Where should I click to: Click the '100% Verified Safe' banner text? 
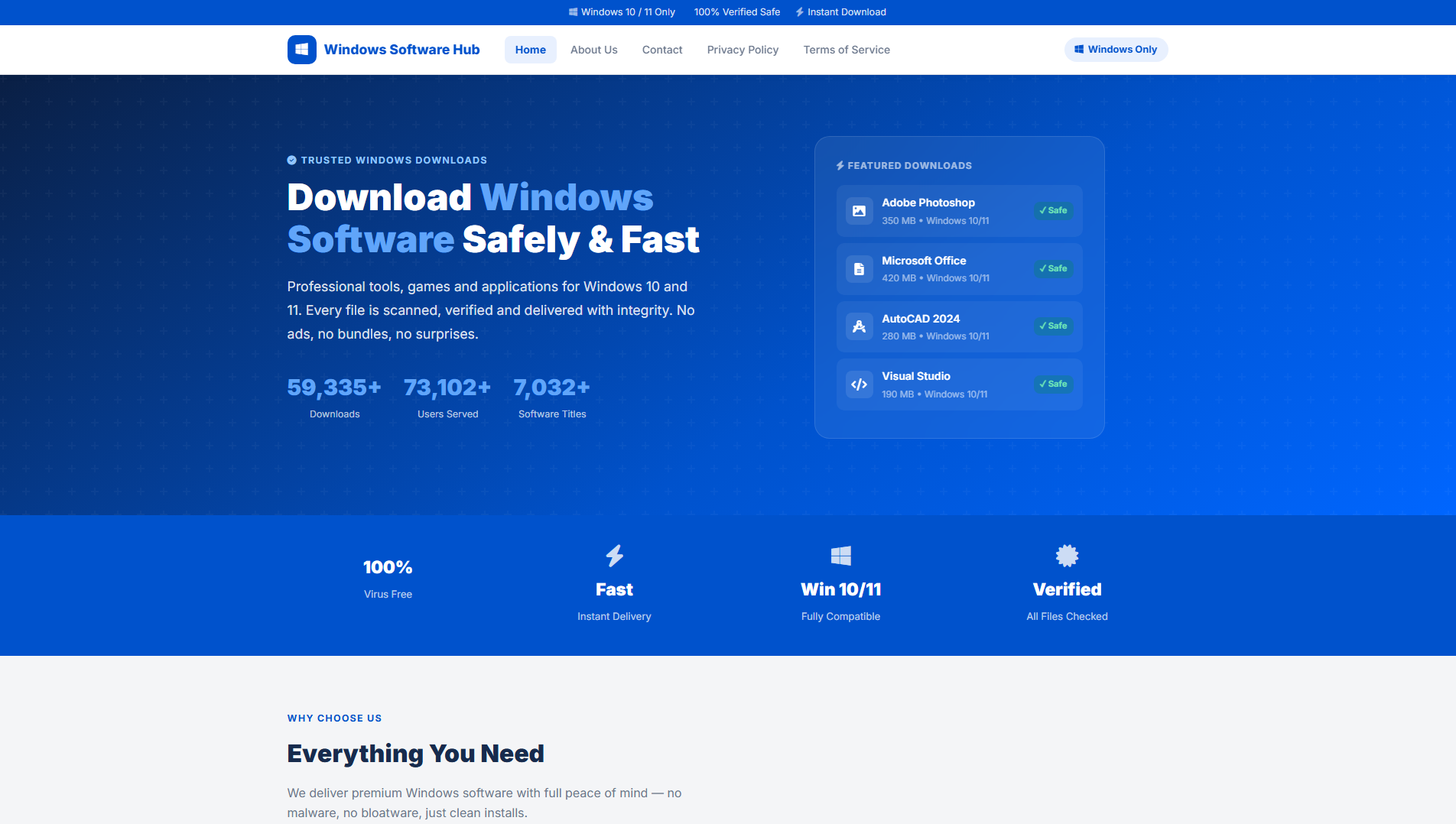tap(737, 12)
